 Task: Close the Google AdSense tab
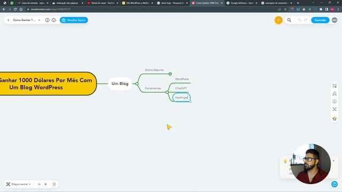pyautogui.click(x=256, y=3)
